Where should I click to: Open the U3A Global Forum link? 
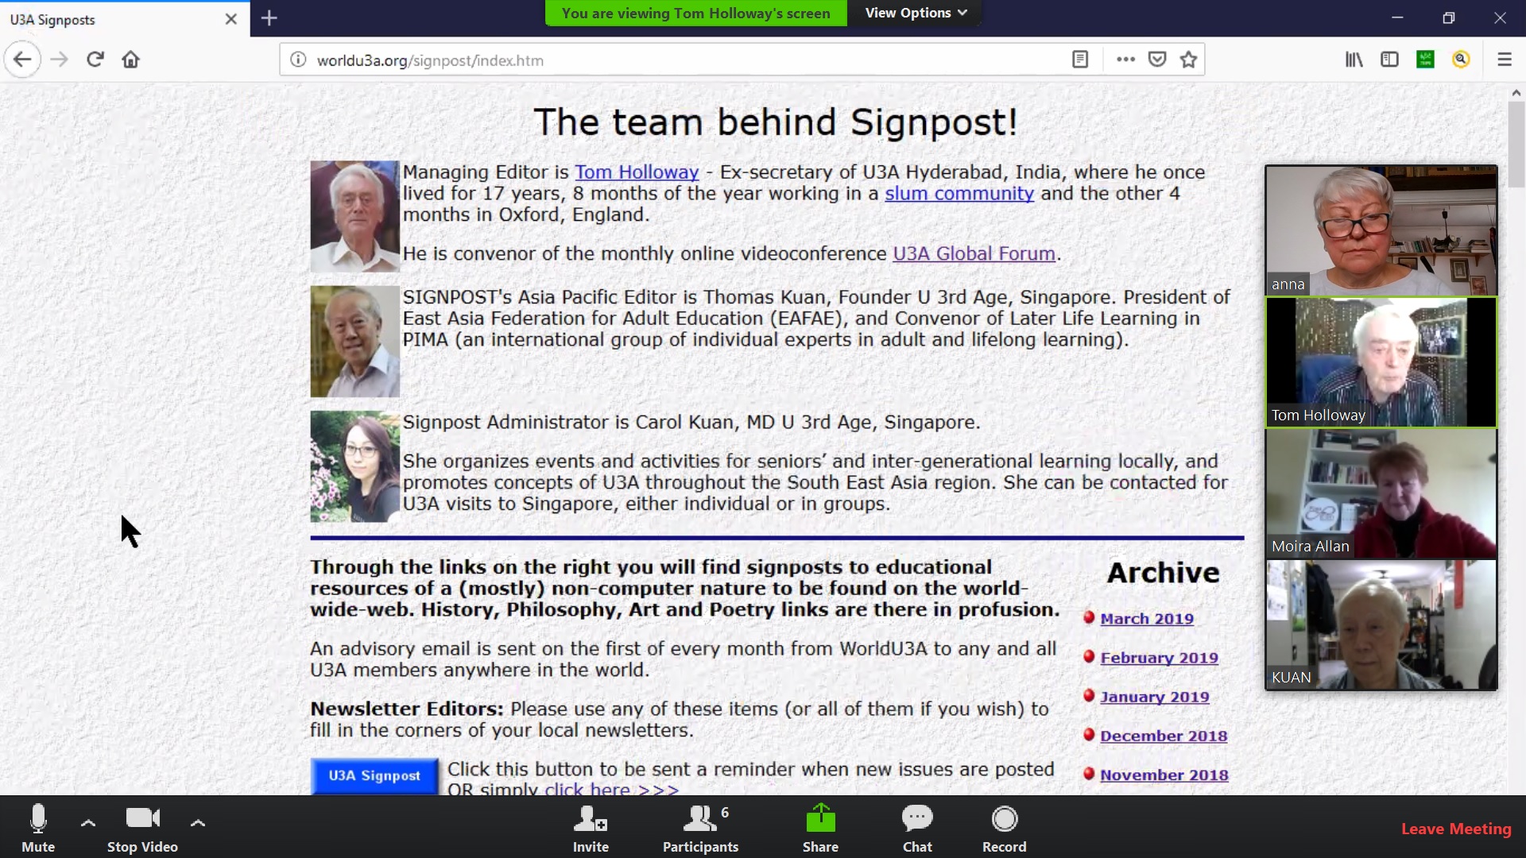tap(974, 253)
